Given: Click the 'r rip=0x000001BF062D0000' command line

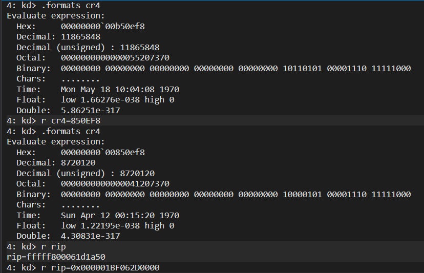Looking at the screenshot, I should [83, 268].
